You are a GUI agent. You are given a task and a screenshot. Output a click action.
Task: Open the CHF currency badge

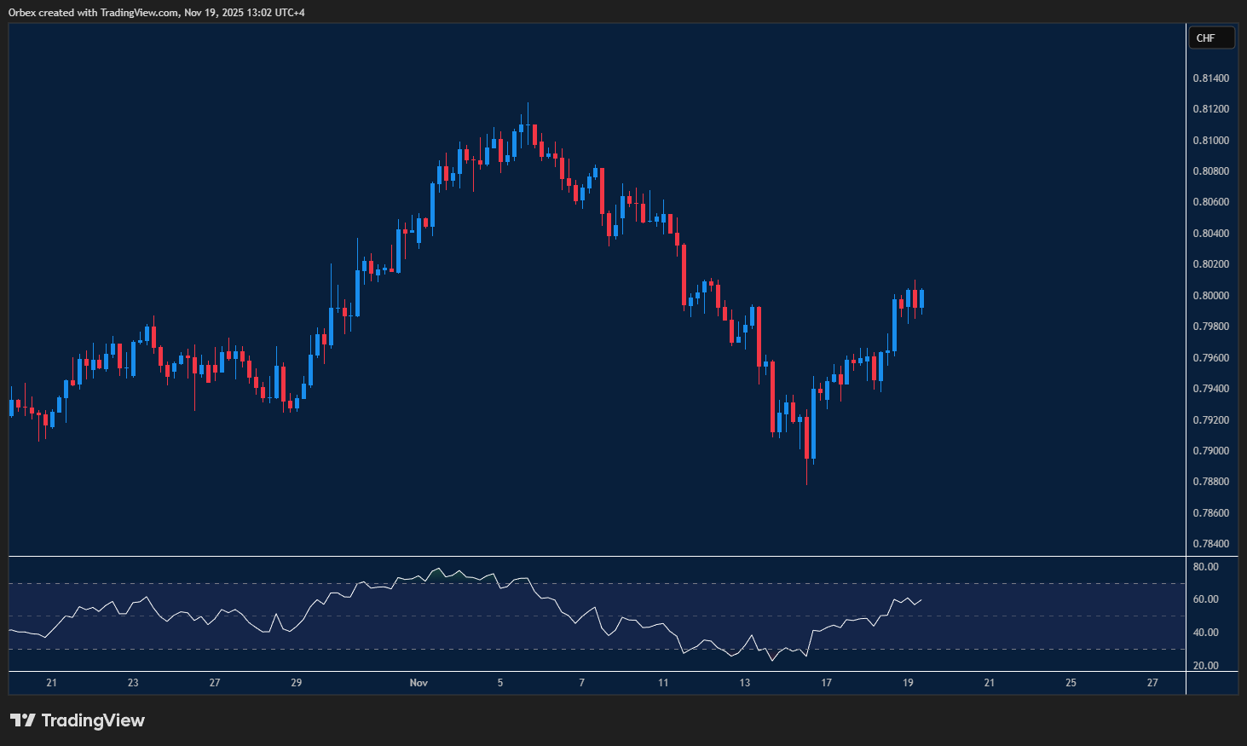[x=1211, y=38]
